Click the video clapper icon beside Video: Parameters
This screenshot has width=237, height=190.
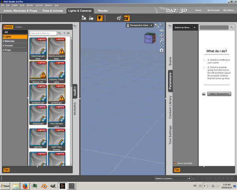point(204,94)
